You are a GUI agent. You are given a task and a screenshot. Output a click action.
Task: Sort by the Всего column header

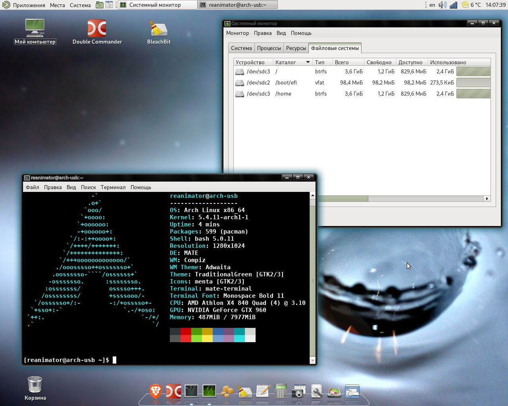pos(348,62)
